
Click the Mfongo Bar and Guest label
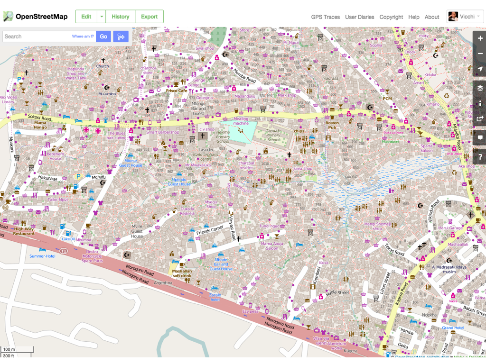[198, 109]
